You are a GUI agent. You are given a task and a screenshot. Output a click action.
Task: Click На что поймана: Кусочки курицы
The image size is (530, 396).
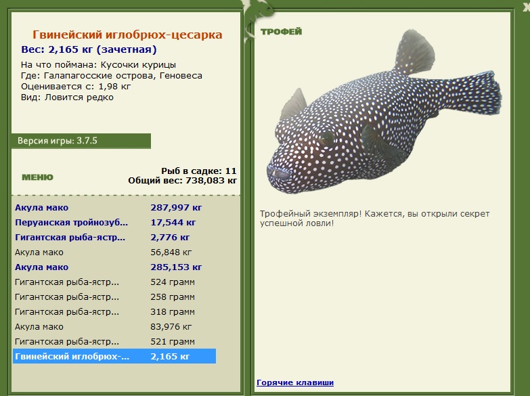click(x=98, y=64)
